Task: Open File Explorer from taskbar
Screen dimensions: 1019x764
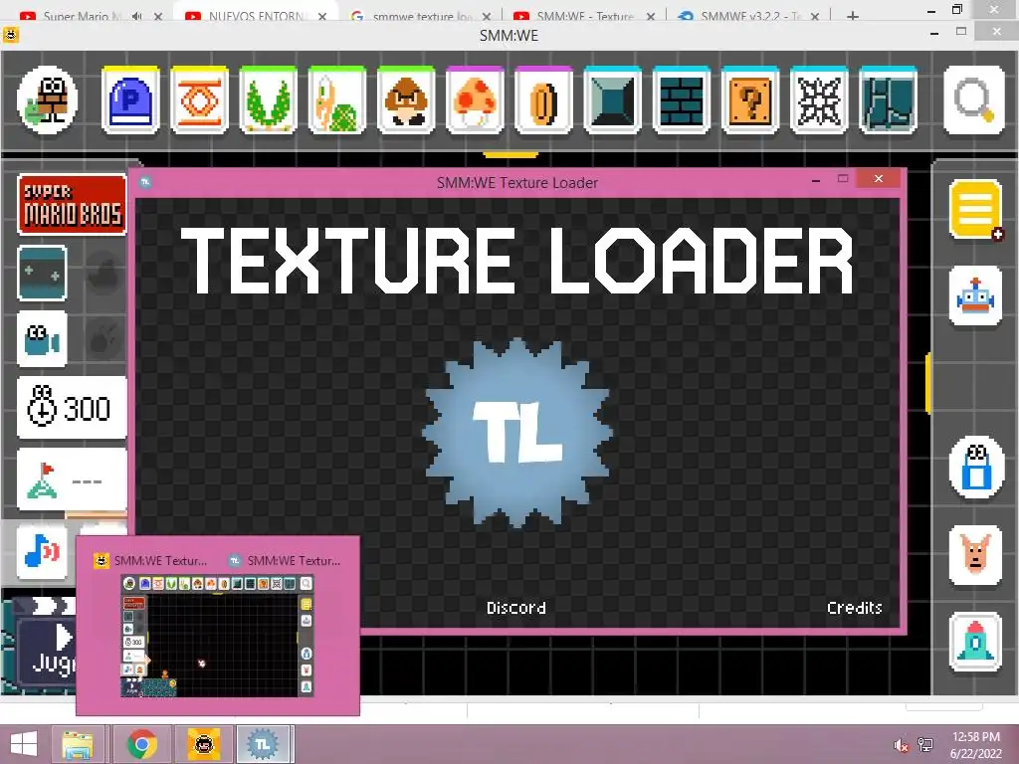Action: (x=78, y=744)
